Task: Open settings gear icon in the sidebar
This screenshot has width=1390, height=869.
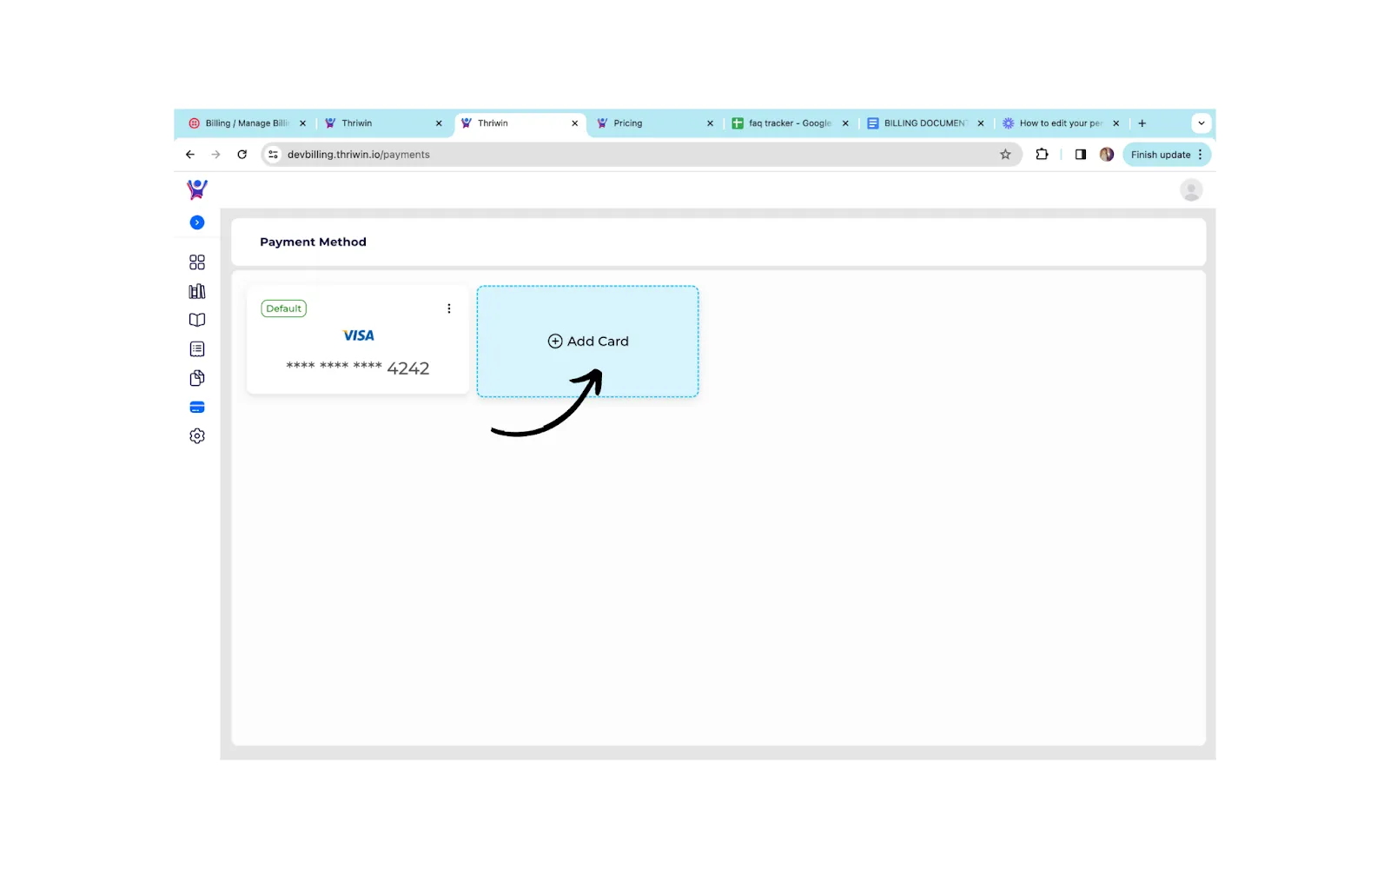Action: pyautogui.click(x=197, y=436)
